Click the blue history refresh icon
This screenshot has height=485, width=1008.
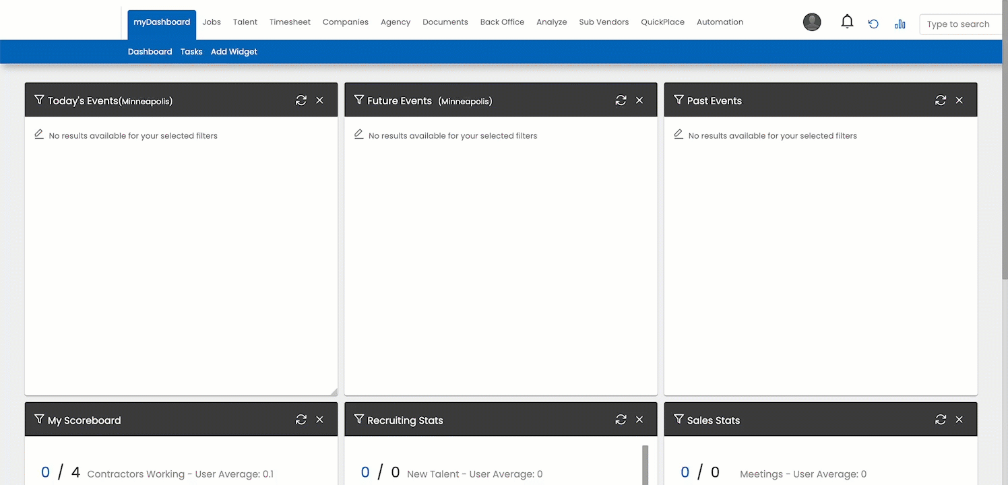point(873,24)
